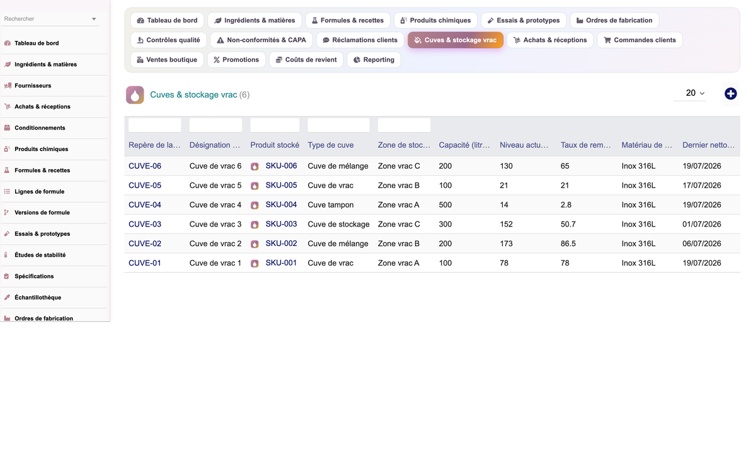This screenshot has height=472, width=756.
Task: Open the CUVE-05 record link
Action: click(145, 186)
